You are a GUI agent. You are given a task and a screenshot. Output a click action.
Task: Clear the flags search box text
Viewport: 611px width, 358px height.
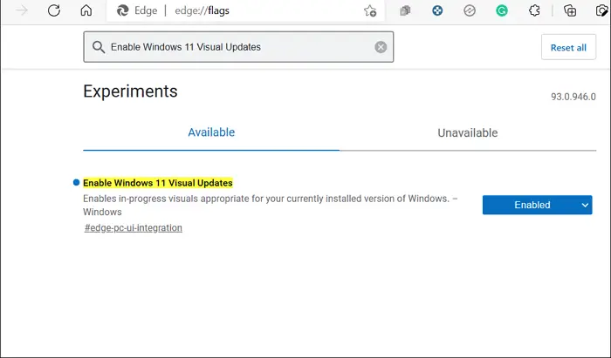click(x=381, y=47)
